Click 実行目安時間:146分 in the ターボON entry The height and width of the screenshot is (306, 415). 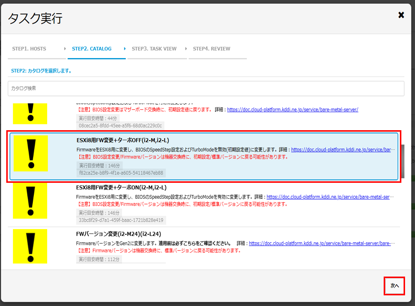[x=99, y=213]
